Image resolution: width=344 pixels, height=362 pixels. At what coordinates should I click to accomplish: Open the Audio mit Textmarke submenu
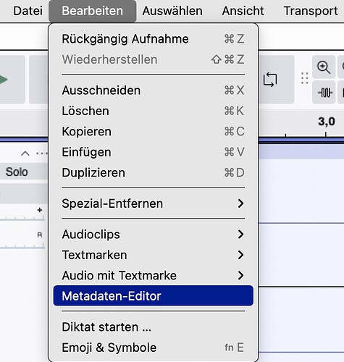[154, 275]
